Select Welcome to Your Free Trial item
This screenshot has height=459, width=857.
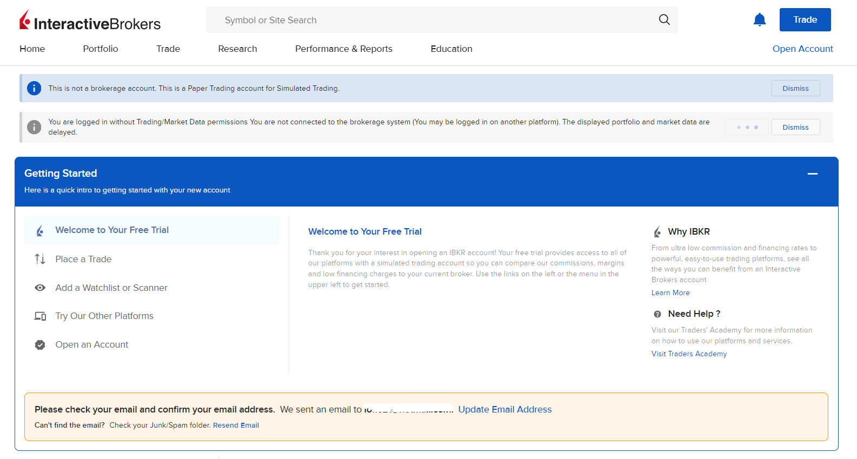pyautogui.click(x=151, y=230)
